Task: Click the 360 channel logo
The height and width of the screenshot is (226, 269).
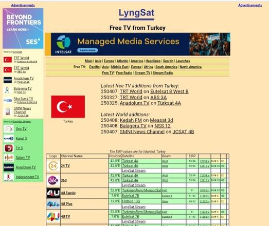Action: tap(53, 180)
